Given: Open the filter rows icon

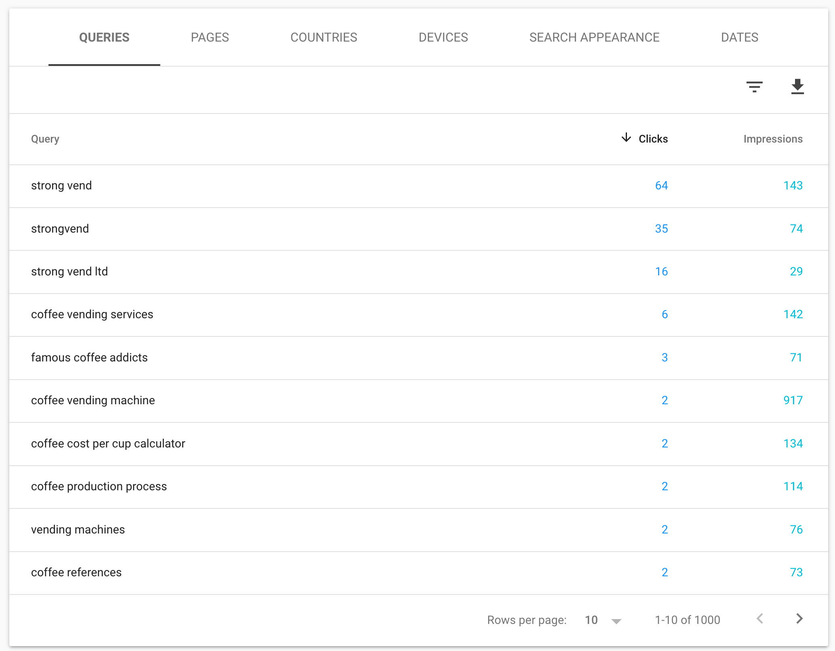Looking at the screenshot, I should pyautogui.click(x=754, y=87).
